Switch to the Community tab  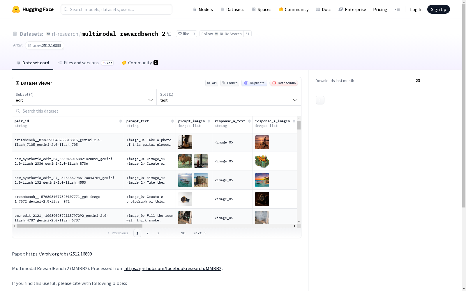point(140,63)
